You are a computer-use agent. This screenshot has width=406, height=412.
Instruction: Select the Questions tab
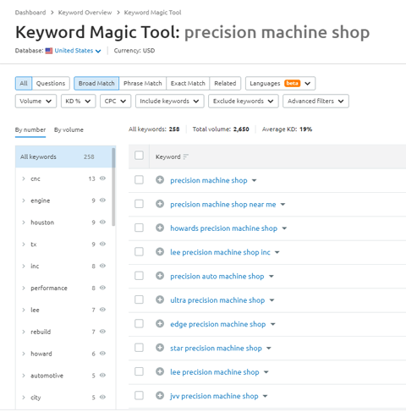51,83
